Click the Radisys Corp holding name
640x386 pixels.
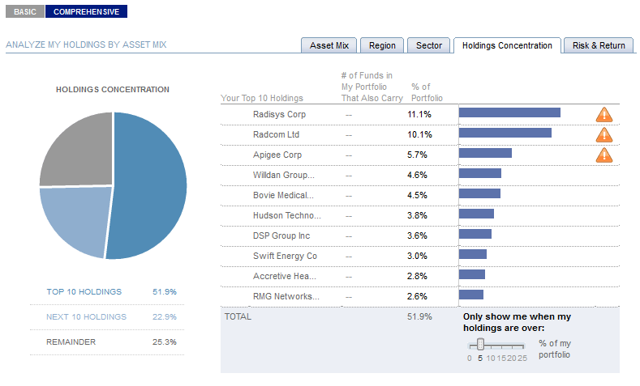coord(279,115)
